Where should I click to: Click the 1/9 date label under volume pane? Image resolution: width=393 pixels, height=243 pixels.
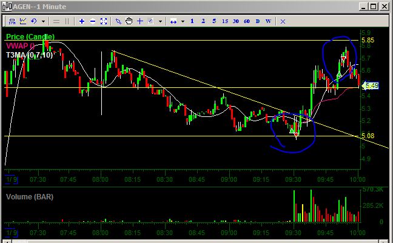point(10,233)
